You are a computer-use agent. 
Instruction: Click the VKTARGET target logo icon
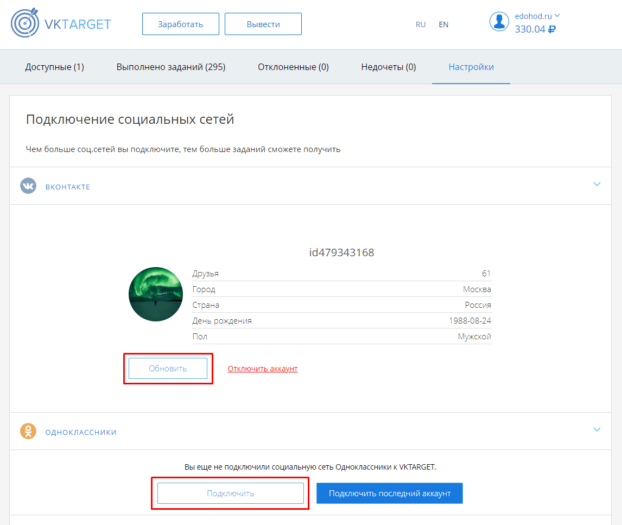[25, 23]
